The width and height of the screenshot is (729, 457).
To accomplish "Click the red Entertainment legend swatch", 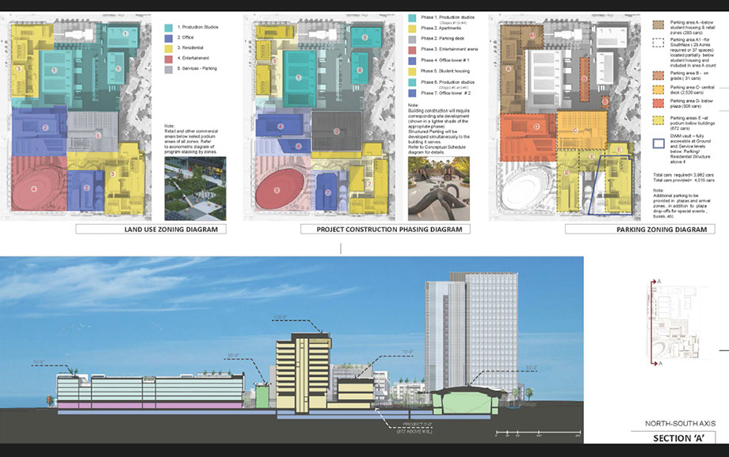I will tap(170, 59).
